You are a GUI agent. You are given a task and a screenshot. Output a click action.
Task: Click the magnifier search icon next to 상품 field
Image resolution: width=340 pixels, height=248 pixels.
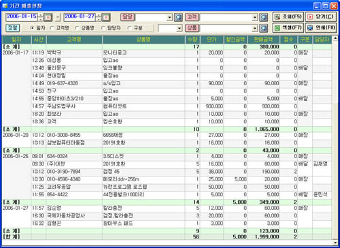[x=263, y=28]
